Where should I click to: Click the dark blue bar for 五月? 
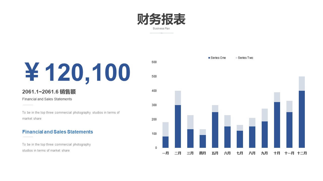point(215,130)
